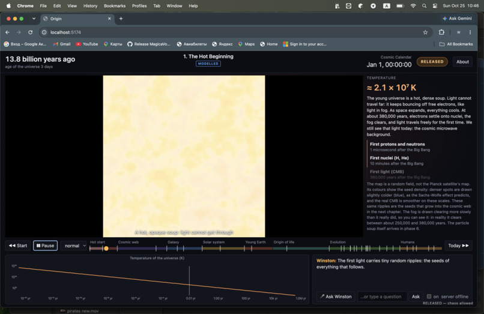Click the Wi-Fi status icon
Screen dimensions: 484x314
pyautogui.click(x=413, y=6)
